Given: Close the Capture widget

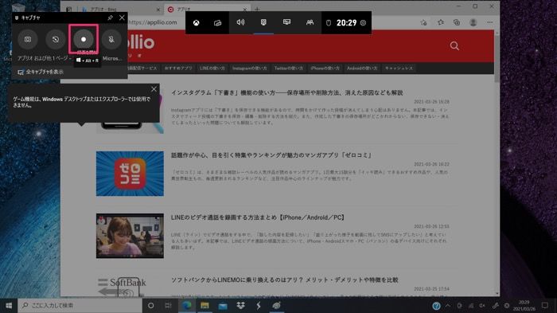Looking at the screenshot, I should (122, 18).
